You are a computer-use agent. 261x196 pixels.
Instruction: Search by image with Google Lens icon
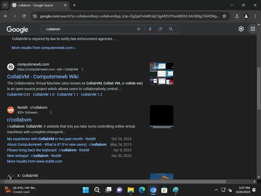[x=160, y=29]
